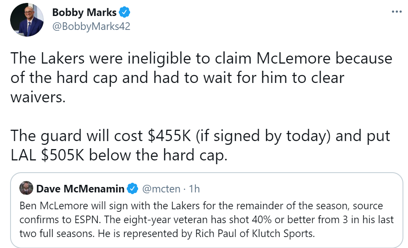Click "LAL" in the main tweet
This screenshot has height=248, width=408.
pyautogui.click(x=23, y=155)
